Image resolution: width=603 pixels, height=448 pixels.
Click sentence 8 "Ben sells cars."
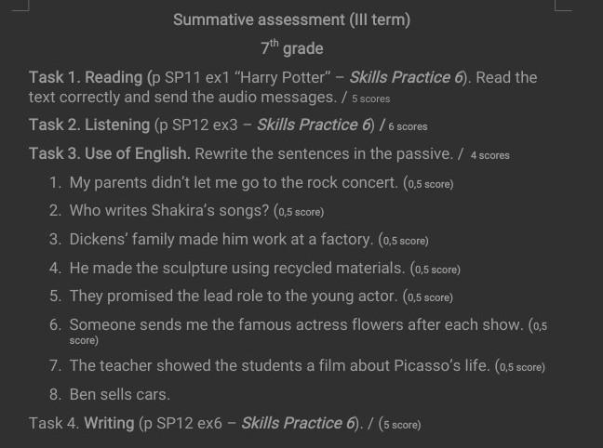tap(119, 394)
